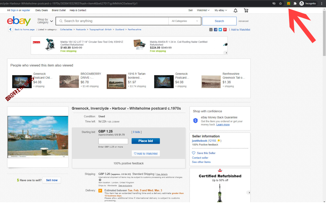
Task: Click Back to home page link
Action: coord(24,29)
